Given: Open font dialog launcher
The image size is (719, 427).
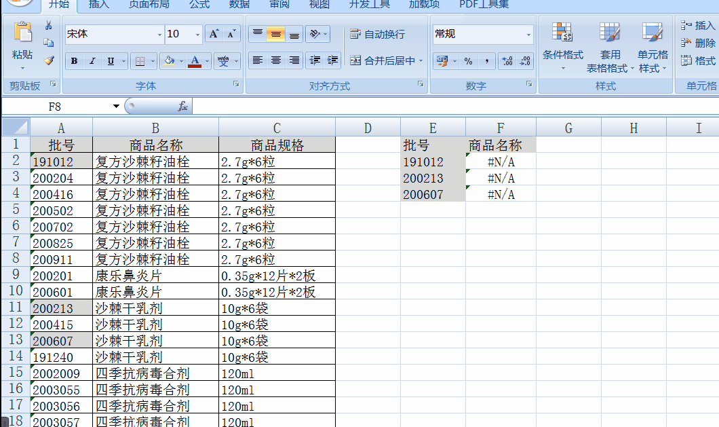Looking at the screenshot, I should (236, 84).
